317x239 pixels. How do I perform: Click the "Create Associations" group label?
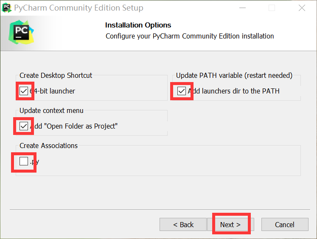click(x=48, y=146)
